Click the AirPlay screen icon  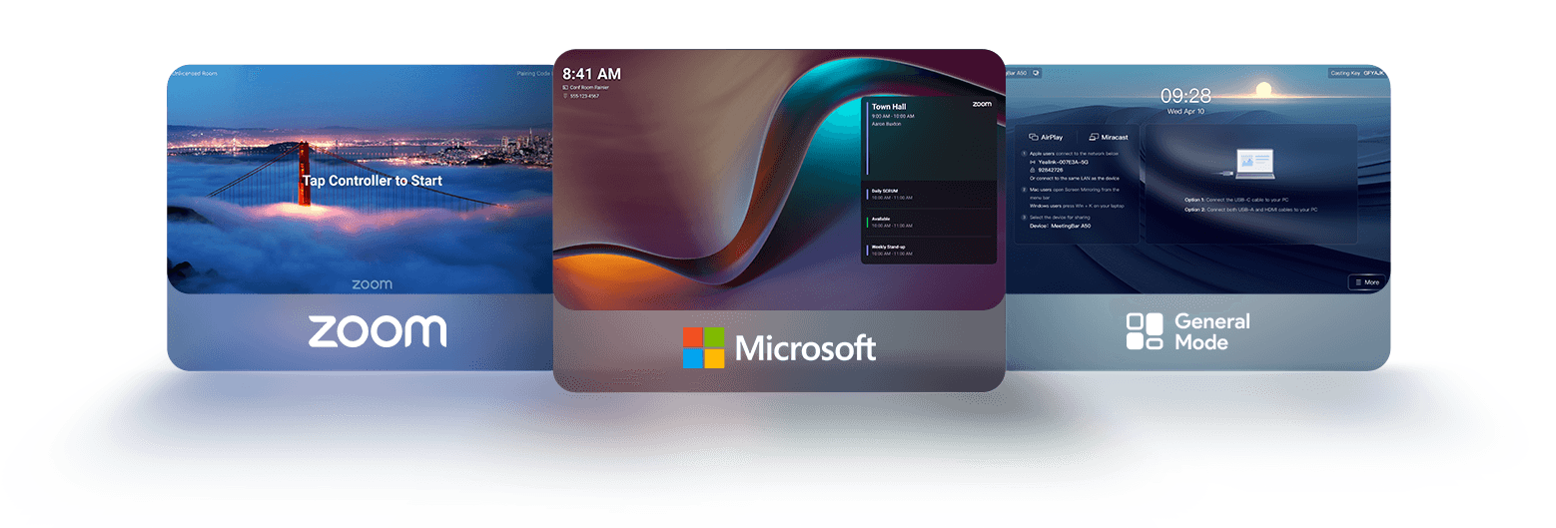pyautogui.click(x=1033, y=137)
